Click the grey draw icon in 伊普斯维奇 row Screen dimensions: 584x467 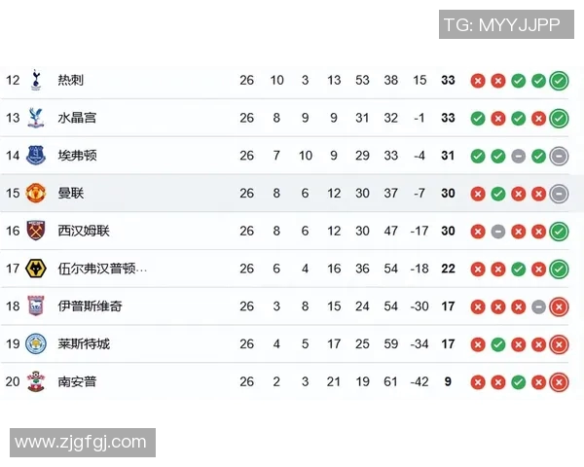538,306
